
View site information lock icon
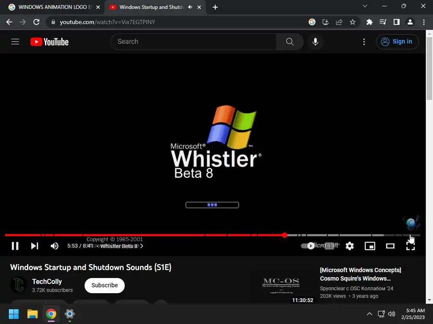[53, 22]
